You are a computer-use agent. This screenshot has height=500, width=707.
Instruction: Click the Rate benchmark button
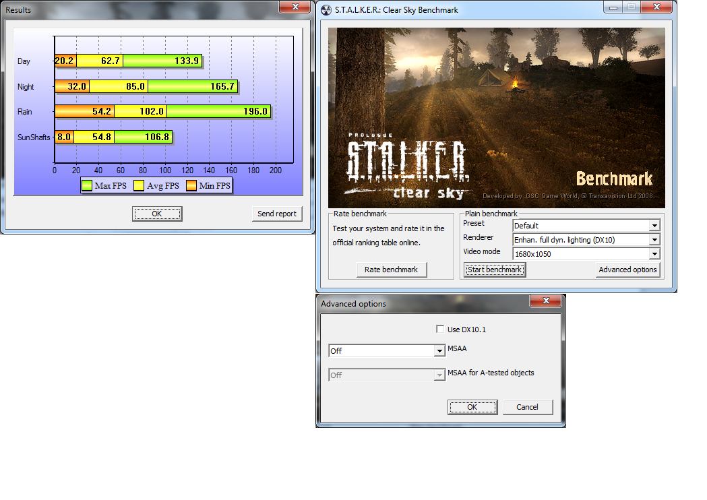pyautogui.click(x=392, y=270)
